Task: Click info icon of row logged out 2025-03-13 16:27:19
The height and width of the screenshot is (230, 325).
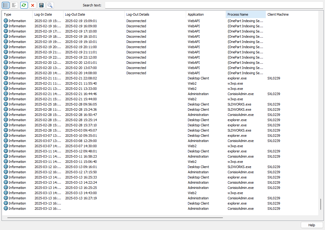Action: coord(6,198)
